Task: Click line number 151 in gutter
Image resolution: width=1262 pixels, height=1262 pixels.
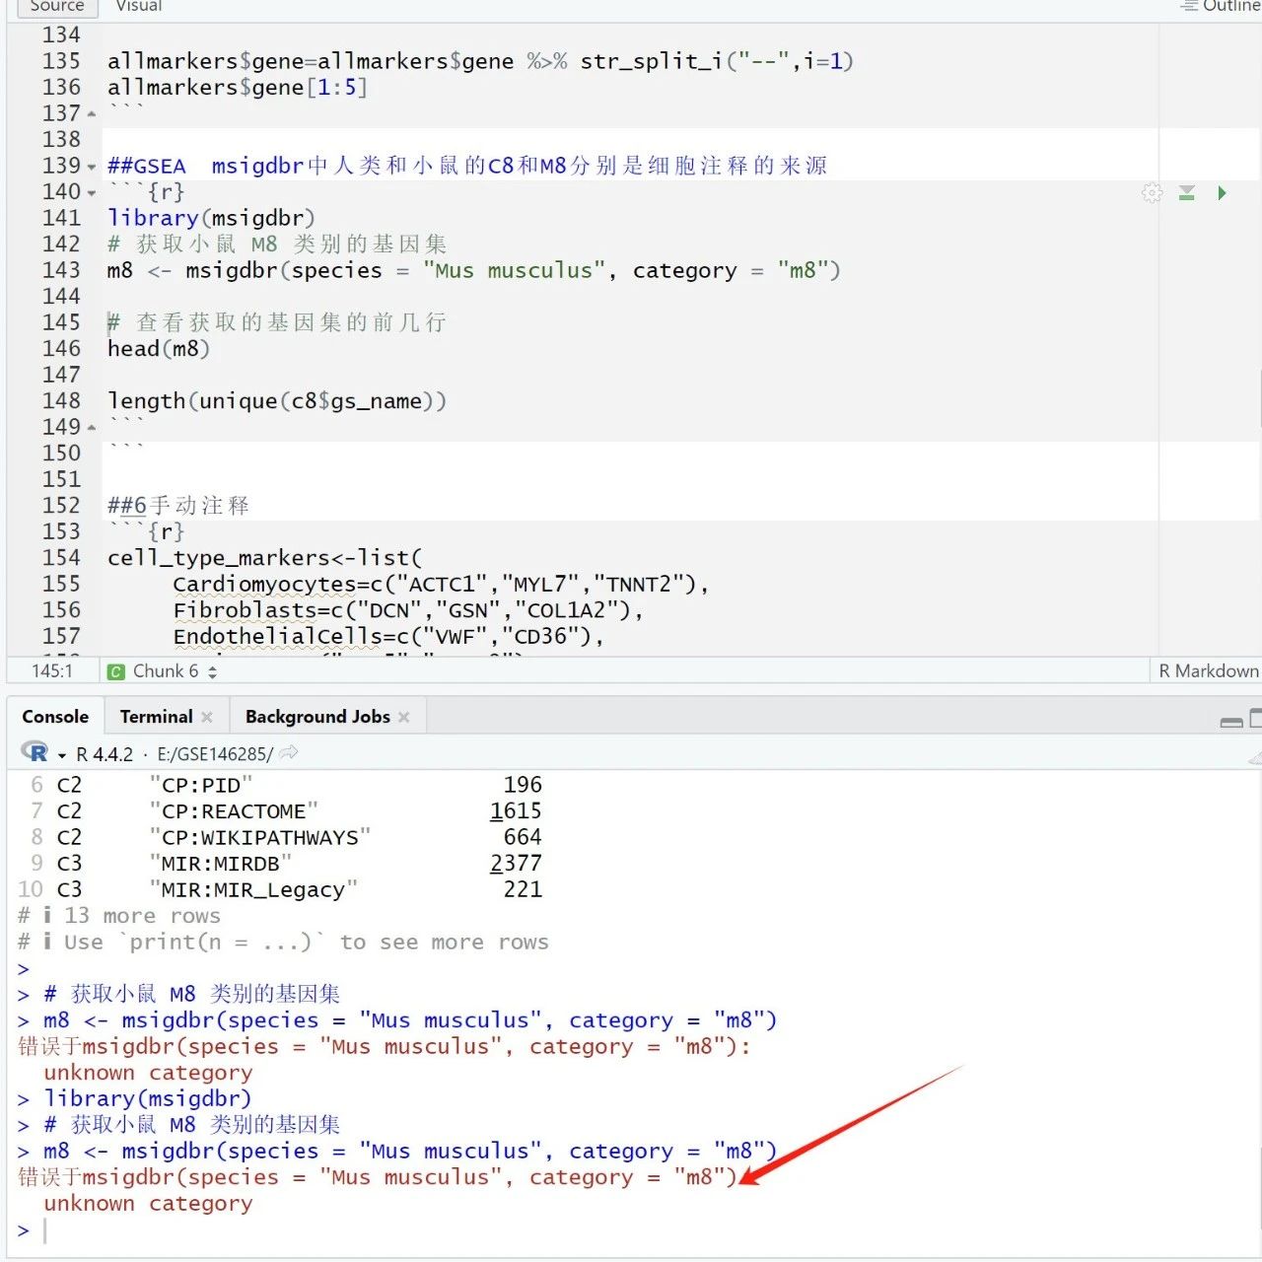Action: tap(61, 480)
